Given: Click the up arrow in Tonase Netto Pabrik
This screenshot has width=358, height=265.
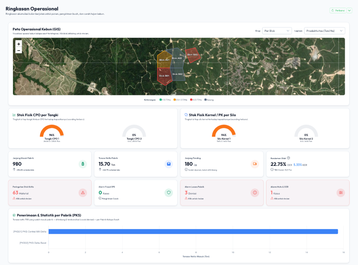Looking at the screenshot, I should 100,170.
